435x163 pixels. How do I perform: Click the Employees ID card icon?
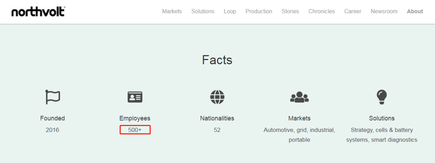pos(135,97)
